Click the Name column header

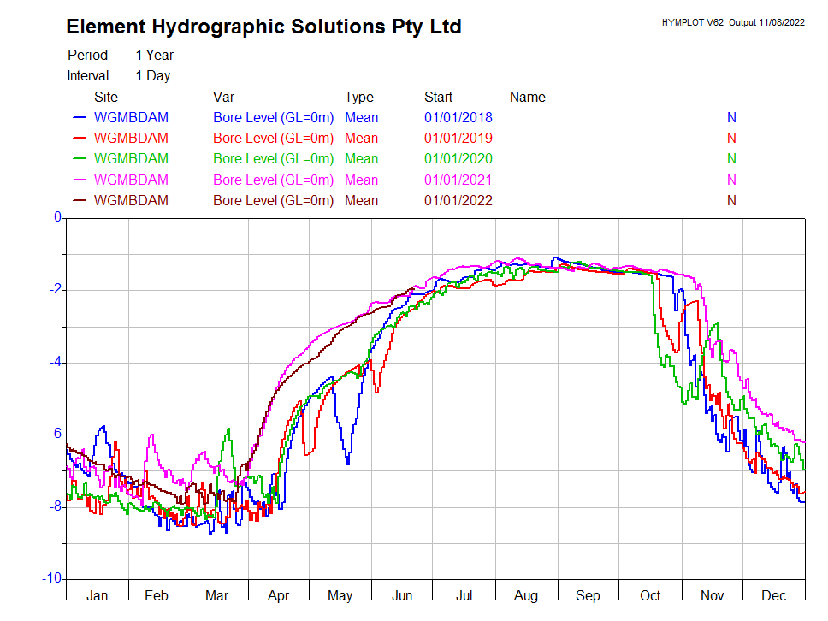pyautogui.click(x=527, y=97)
